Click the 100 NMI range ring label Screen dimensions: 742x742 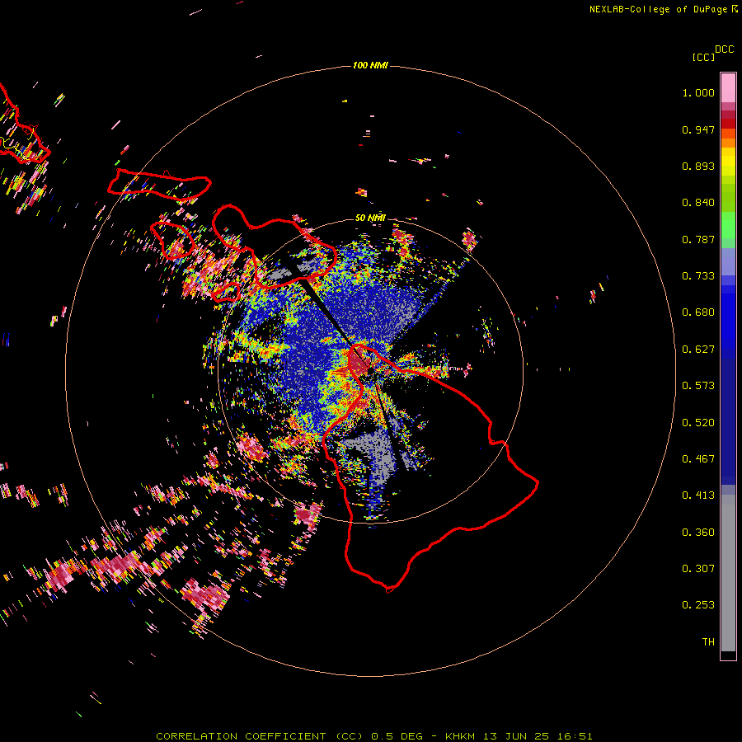pyautogui.click(x=370, y=65)
